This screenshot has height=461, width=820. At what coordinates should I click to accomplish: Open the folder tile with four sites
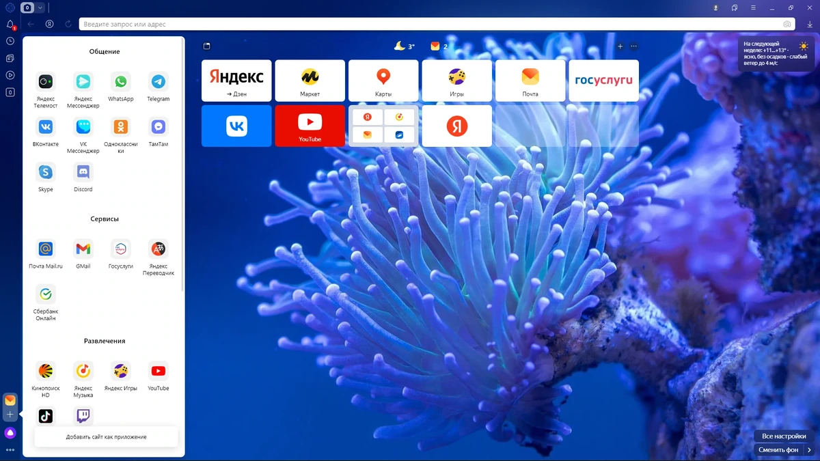[x=383, y=126]
